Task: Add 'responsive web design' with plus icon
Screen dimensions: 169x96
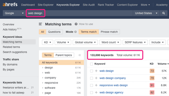Action: (x=96, y=85)
